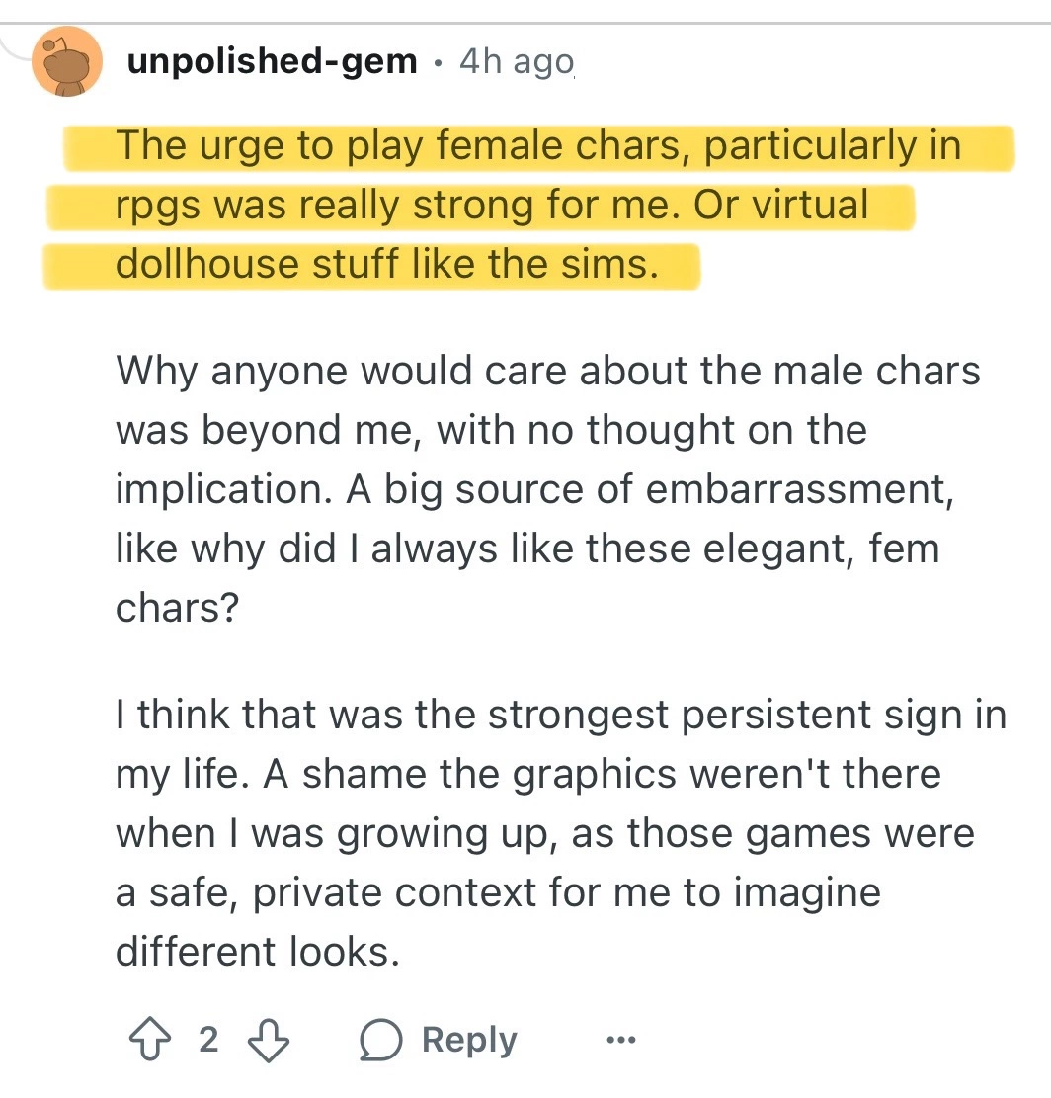The width and height of the screenshot is (1051, 1098).
Task: Click the paragraph beginning "I think that was"
Action: (x=560, y=714)
